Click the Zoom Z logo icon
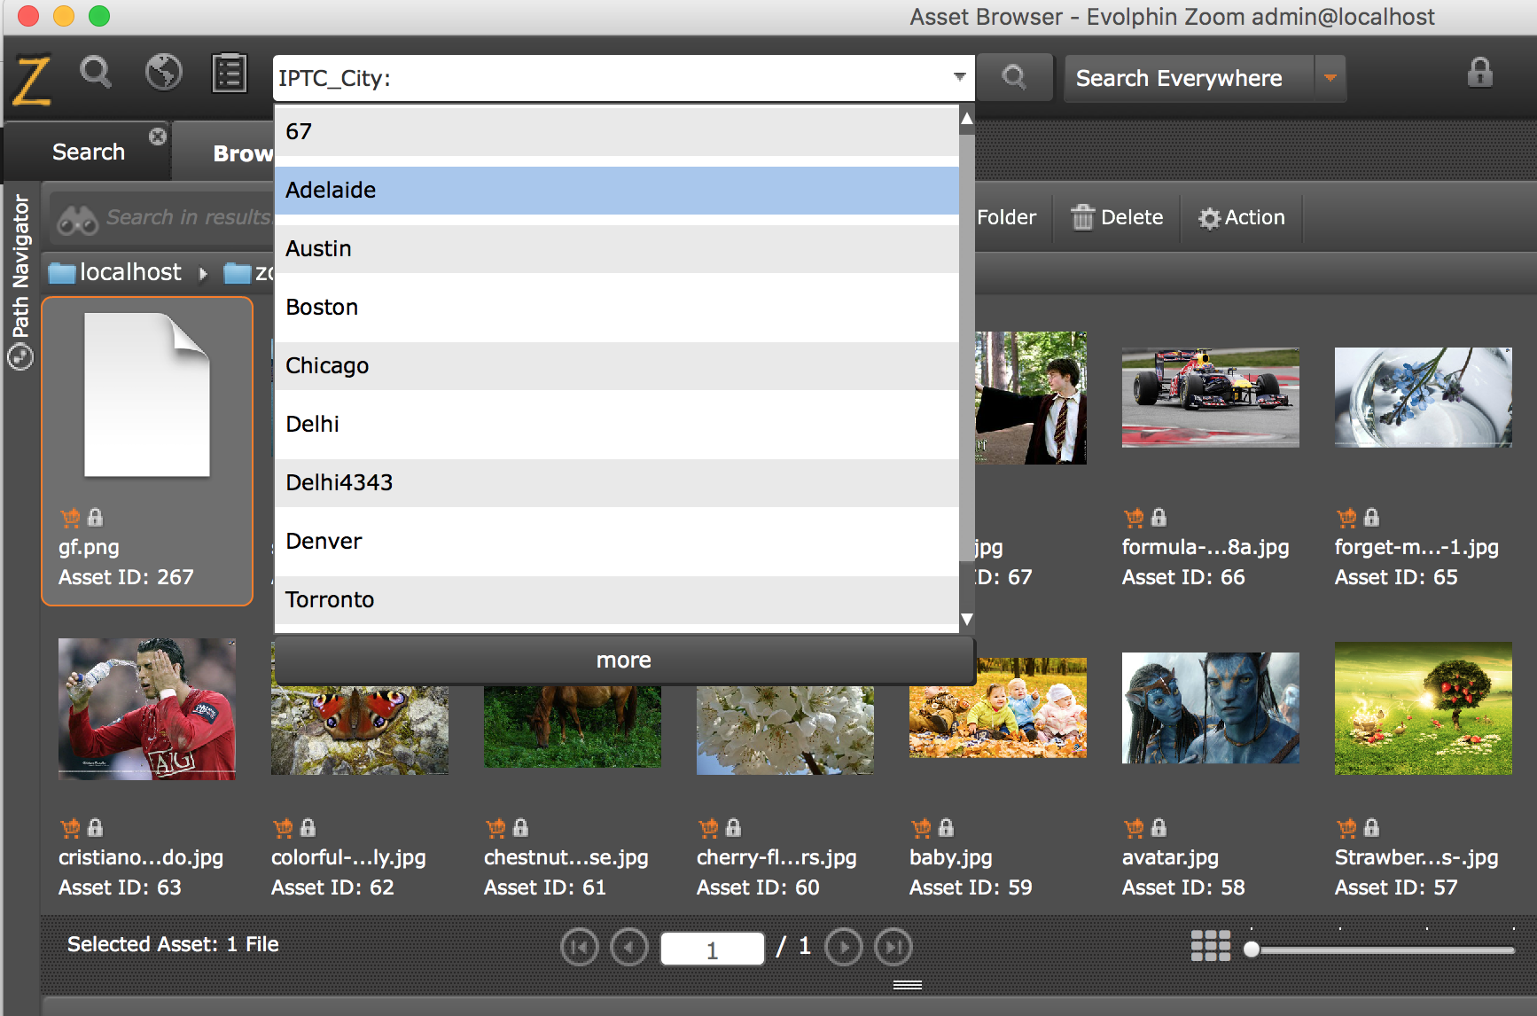 (31, 79)
